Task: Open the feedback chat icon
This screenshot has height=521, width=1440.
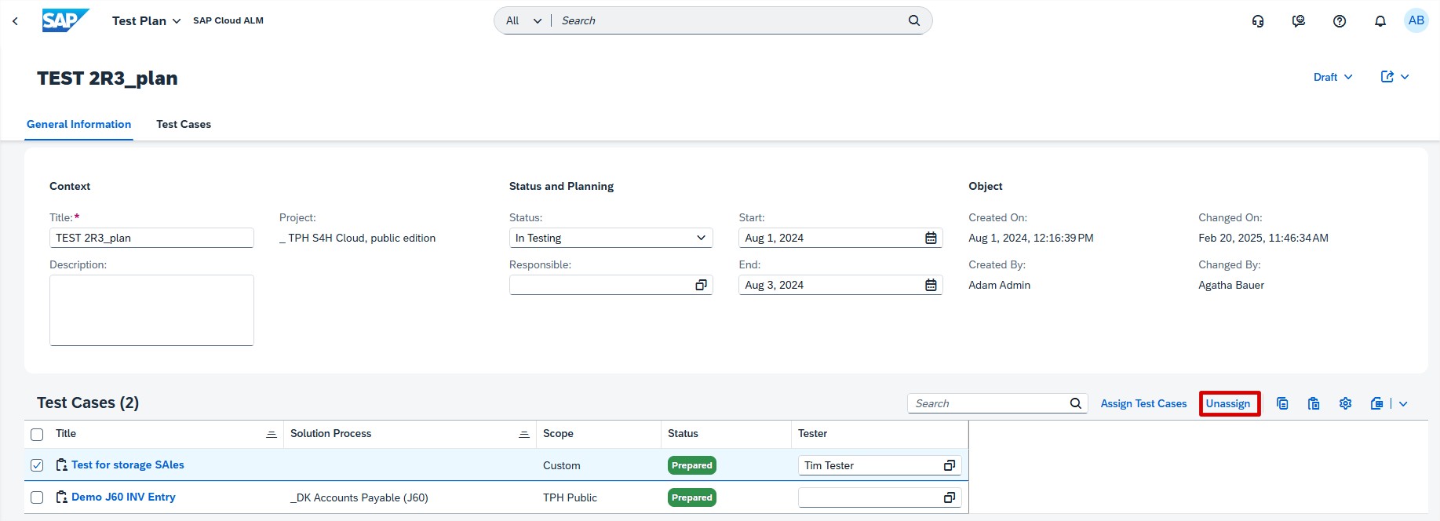Action: [x=1299, y=21]
